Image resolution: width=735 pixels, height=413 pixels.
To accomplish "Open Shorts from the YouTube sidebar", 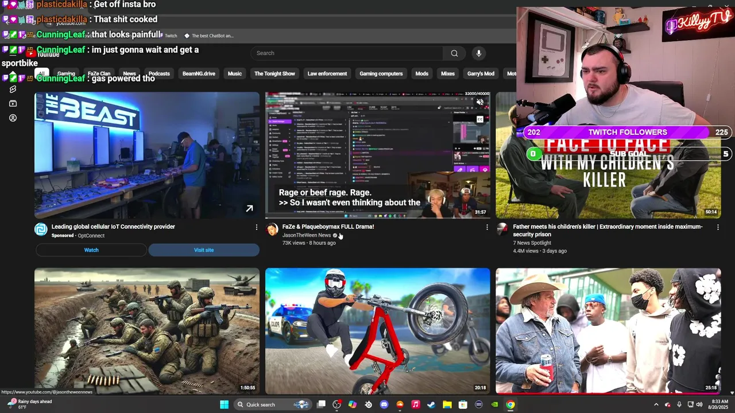I will (13, 89).
